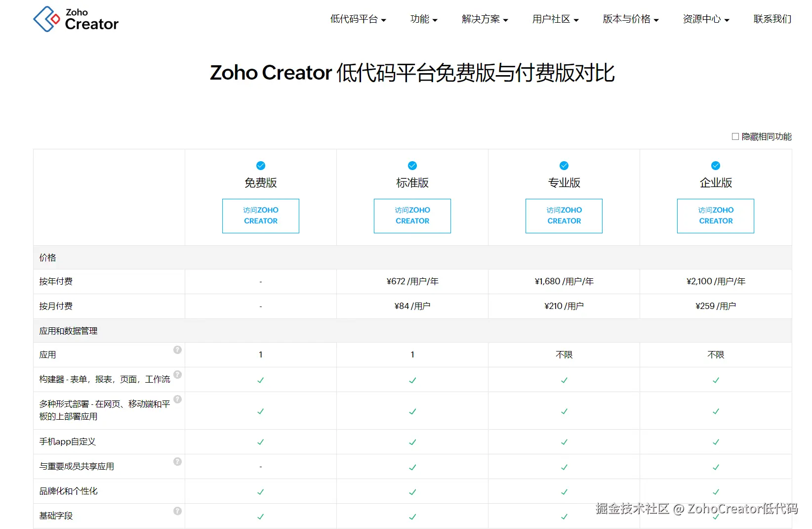Viewport: 812px width, 529px height.
Task: Select the ¥259 /用户 monthly price
Action: (716, 306)
